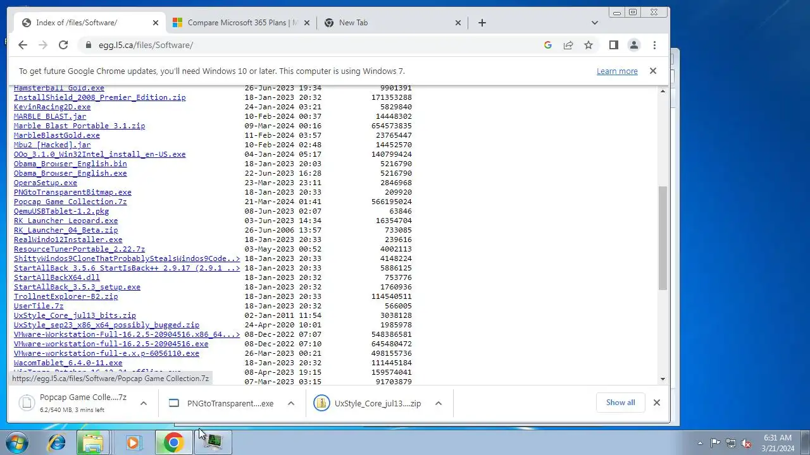The image size is (810, 455).
Task: Open Windows Media Player from taskbar
Action: (133, 442)
